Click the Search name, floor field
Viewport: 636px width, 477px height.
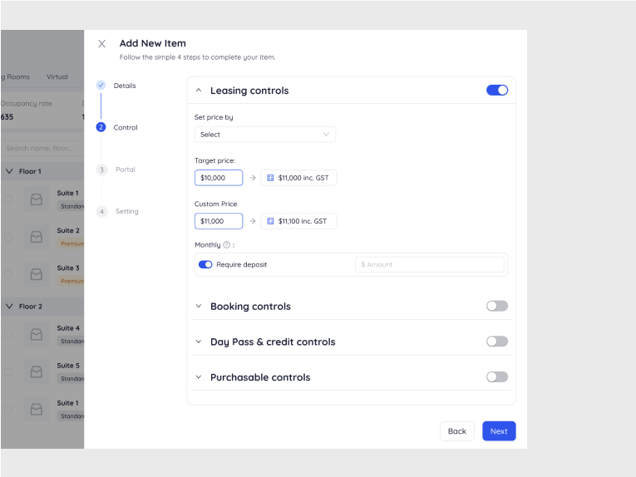42,148
